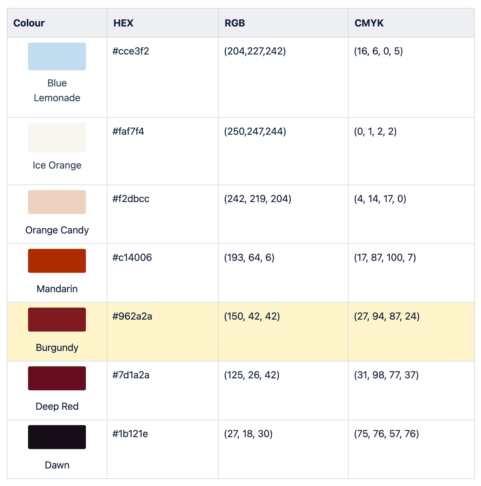Viewport: 481px width, 486px height.
Task: Click CMYK value (75, 76, 57, 76)
Action: click(x=386, y=434)
